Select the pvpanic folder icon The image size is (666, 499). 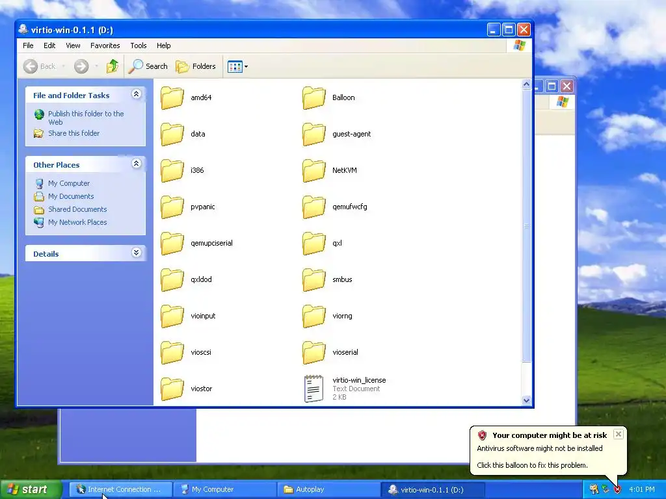[172, 207]
